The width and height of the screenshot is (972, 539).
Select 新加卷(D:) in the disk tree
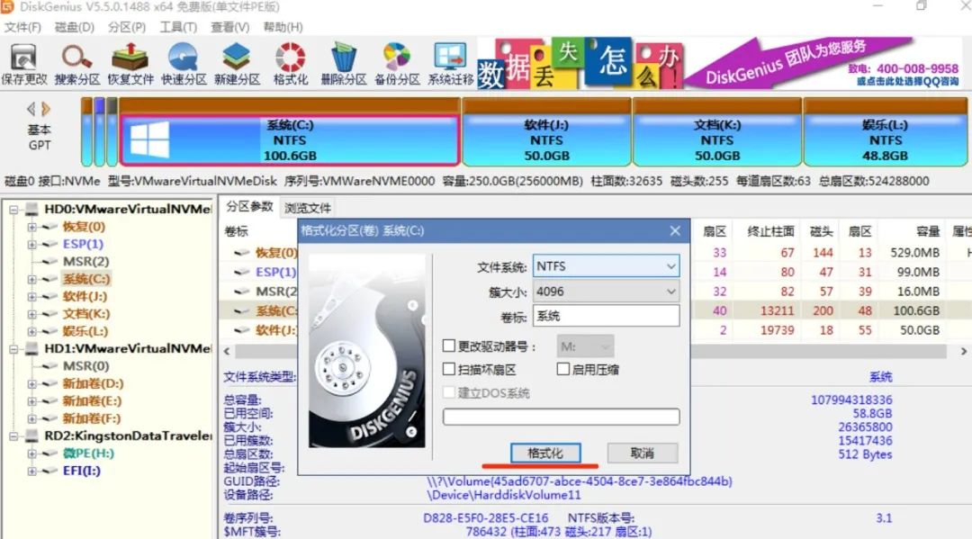93,383
